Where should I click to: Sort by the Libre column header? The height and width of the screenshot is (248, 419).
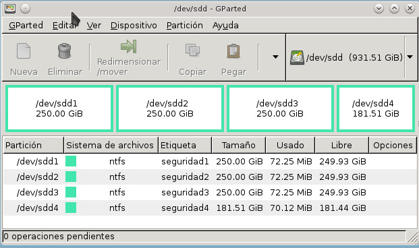(342, 145)
